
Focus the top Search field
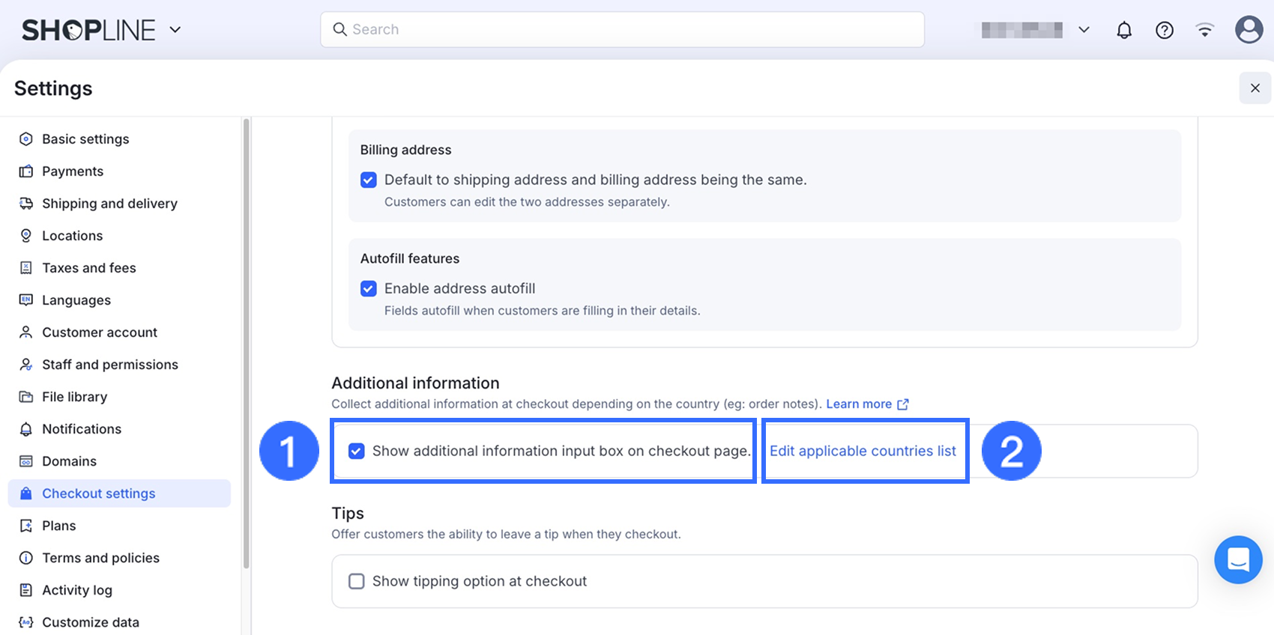pos(622,29)
